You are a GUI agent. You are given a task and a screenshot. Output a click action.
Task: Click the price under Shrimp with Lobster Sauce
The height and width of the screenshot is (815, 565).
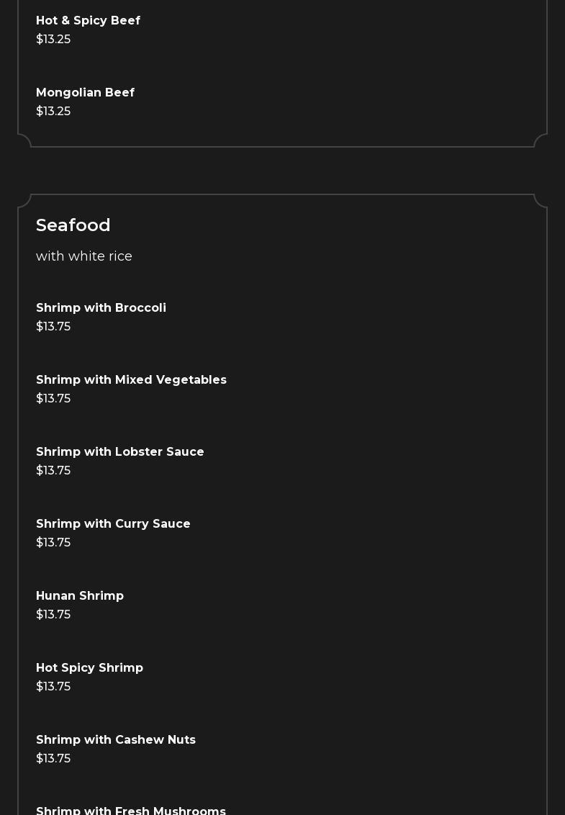[53, 471]
